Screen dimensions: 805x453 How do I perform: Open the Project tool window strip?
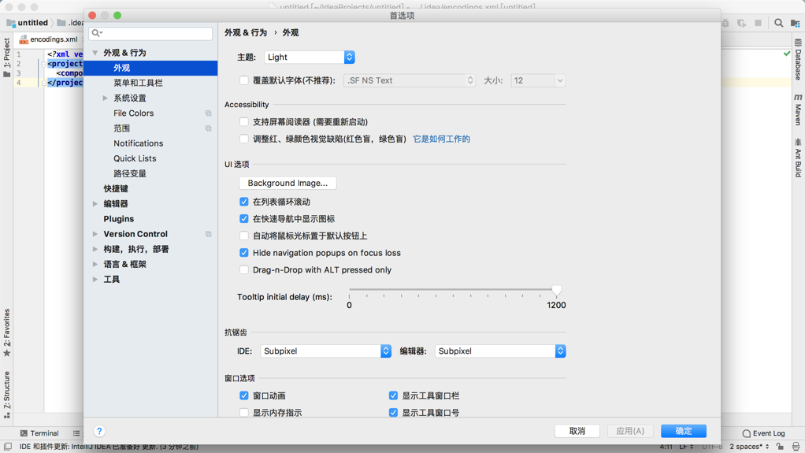pos(6,58)
